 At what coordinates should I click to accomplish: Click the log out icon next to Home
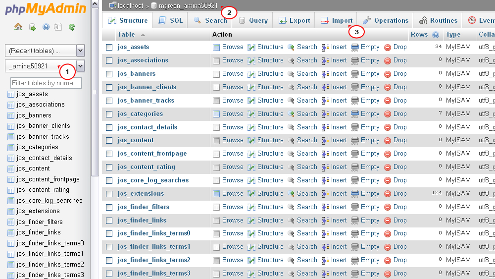(33, 27)
